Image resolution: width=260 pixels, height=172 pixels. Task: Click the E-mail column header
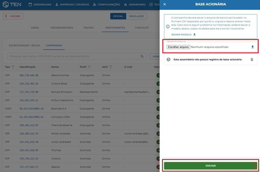pyautogui.click(x=128, y=67)
